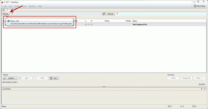Click the circle do-nothing icon in the root row

pos(89,25)
